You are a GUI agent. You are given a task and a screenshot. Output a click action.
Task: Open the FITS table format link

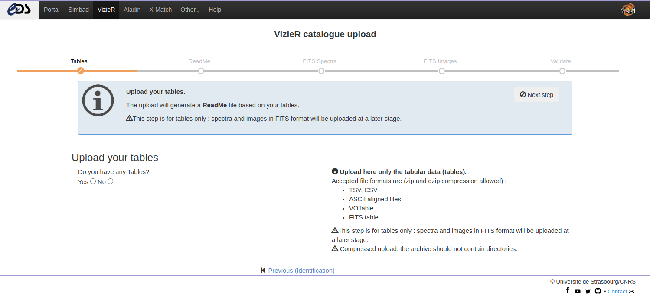[364, 217]
